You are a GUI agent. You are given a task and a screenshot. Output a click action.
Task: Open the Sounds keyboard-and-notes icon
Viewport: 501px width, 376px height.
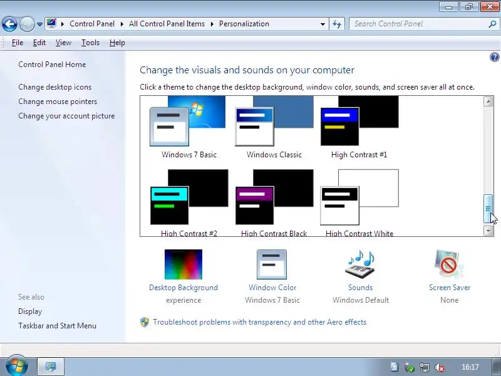click(x=360, y=264)
